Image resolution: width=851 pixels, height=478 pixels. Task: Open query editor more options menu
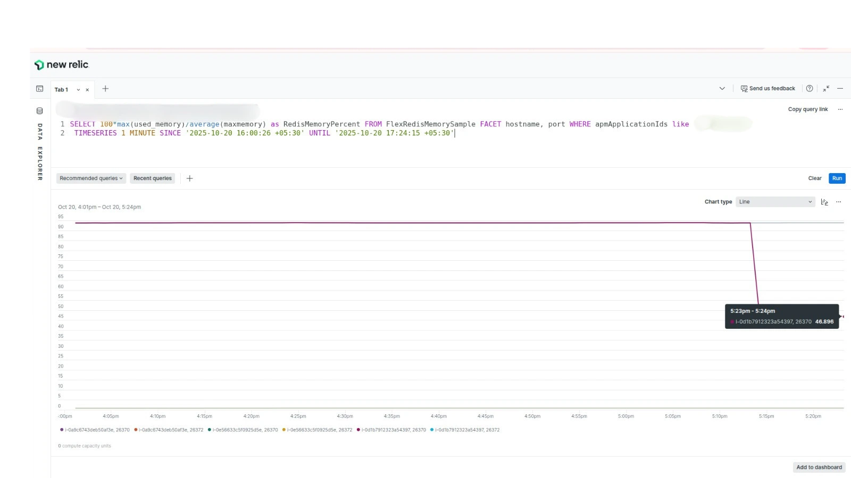[x=840, y=109]
